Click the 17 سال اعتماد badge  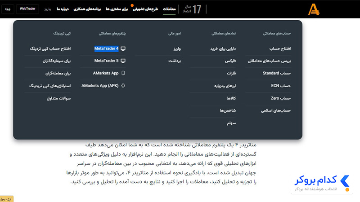point(192,9)
